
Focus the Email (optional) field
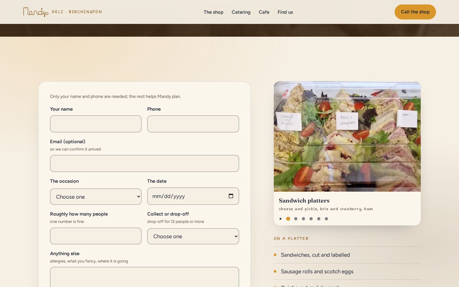click(x=144, y=163)
